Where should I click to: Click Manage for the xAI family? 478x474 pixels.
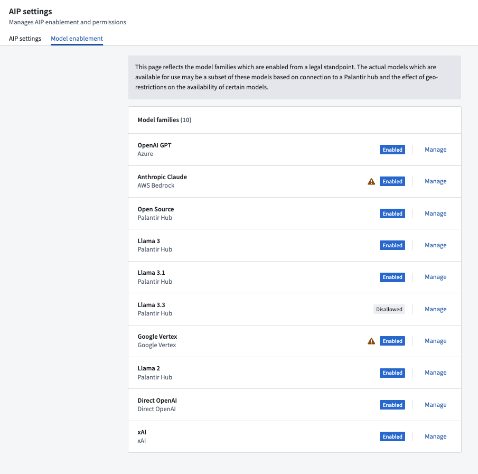click(x=435, y=436)
